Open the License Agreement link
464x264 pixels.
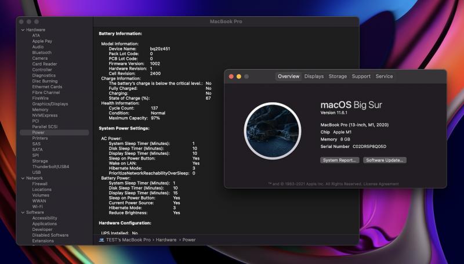pos(381,184)
